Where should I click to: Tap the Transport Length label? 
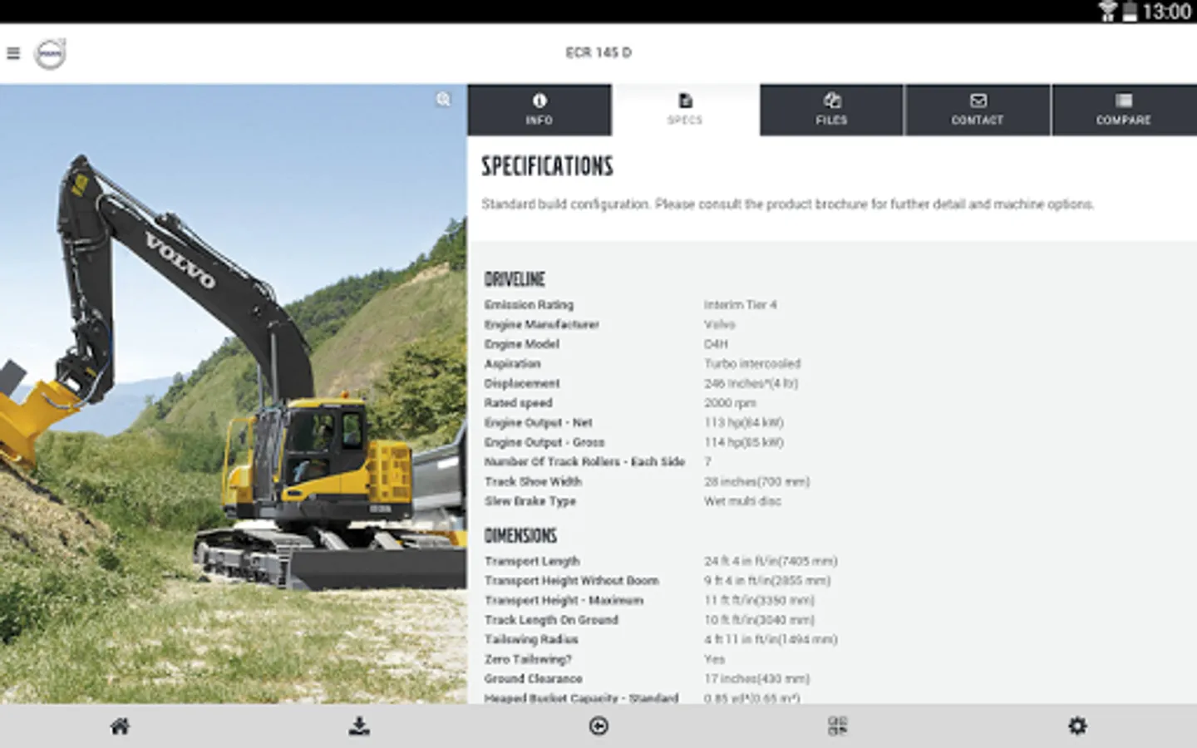point(532,561)
